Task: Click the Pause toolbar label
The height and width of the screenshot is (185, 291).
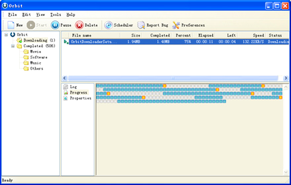Action: pos(66,25)
